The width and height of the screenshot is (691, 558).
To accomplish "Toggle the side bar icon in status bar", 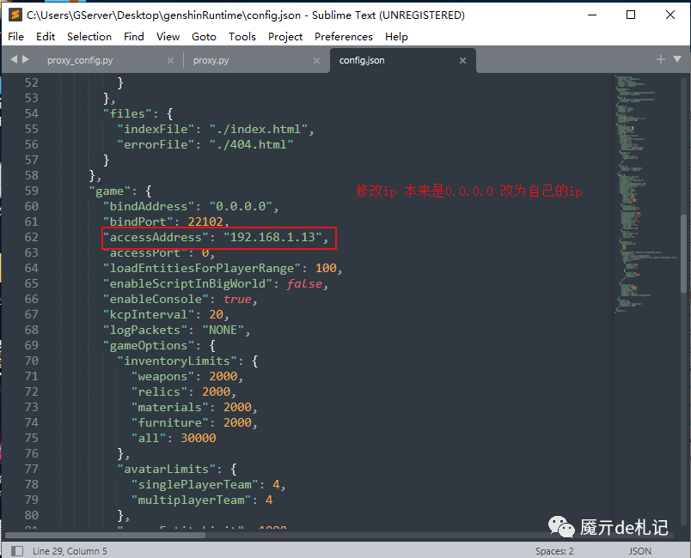I will click(x=17, y=551).
